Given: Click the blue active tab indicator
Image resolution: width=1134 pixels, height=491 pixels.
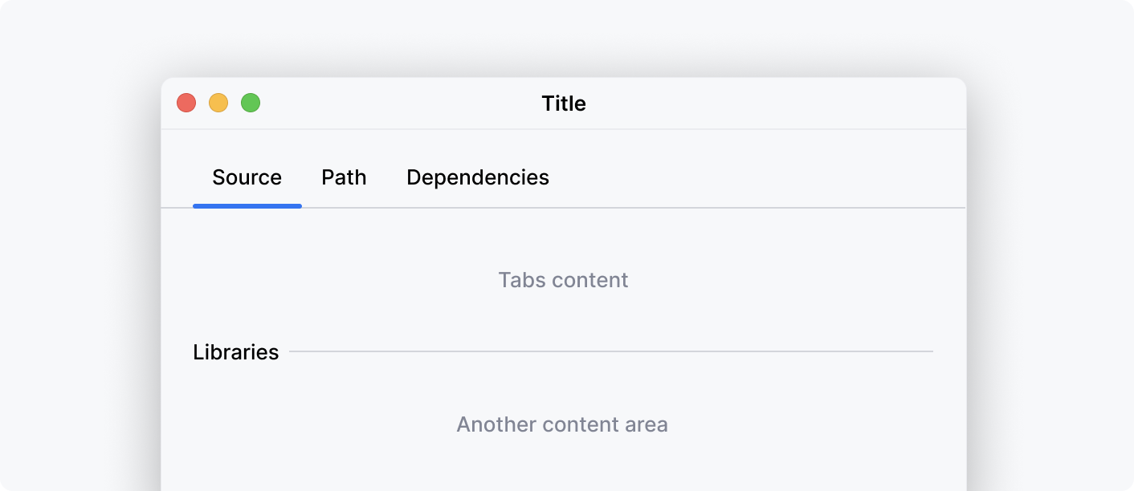Looking at the screenshot, I should 247,205.
